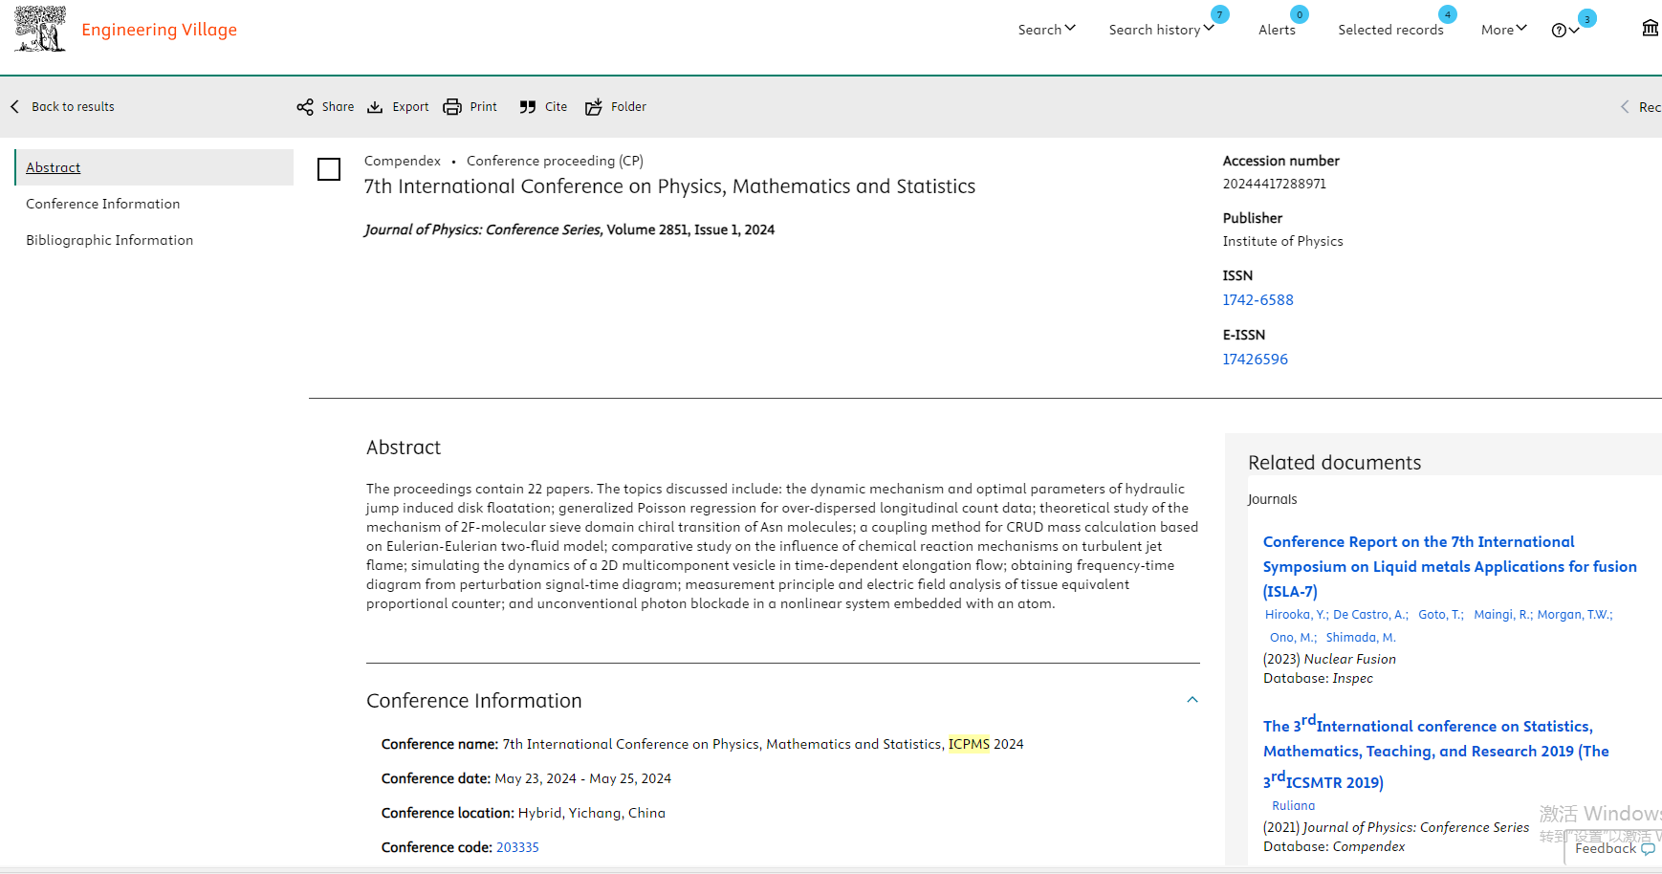Select the record checkbox beside title

[329, 169]
